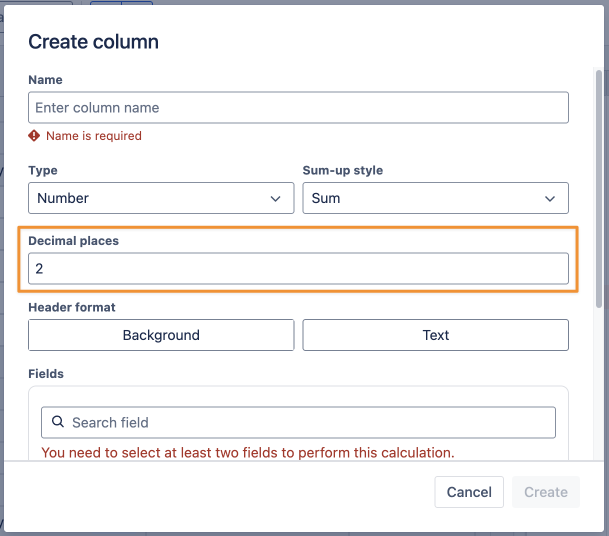
Task: Click the two fields calculation error text
Action: pos(247,452)
